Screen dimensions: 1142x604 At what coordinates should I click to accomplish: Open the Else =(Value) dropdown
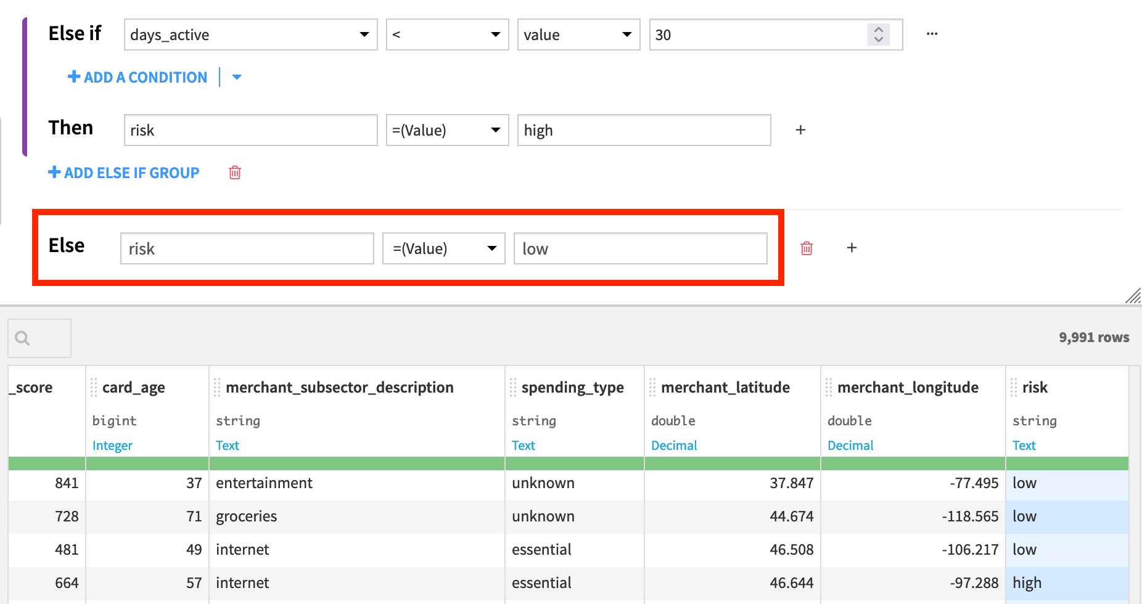443,248
